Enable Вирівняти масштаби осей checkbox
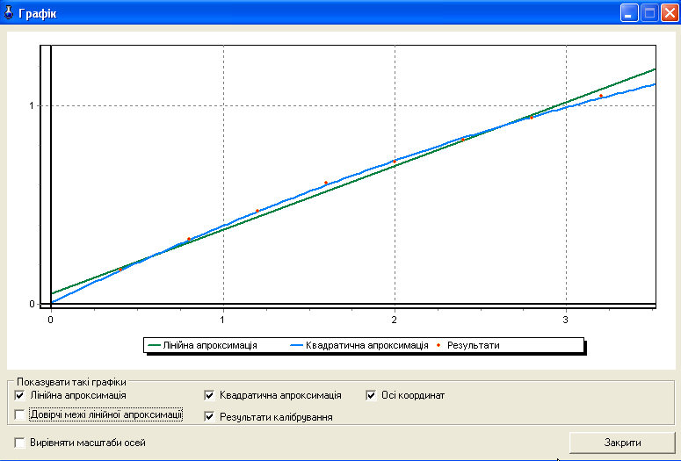Image resolution: width=681 pixels, height=461 pixels. click(x=19, y=443)
